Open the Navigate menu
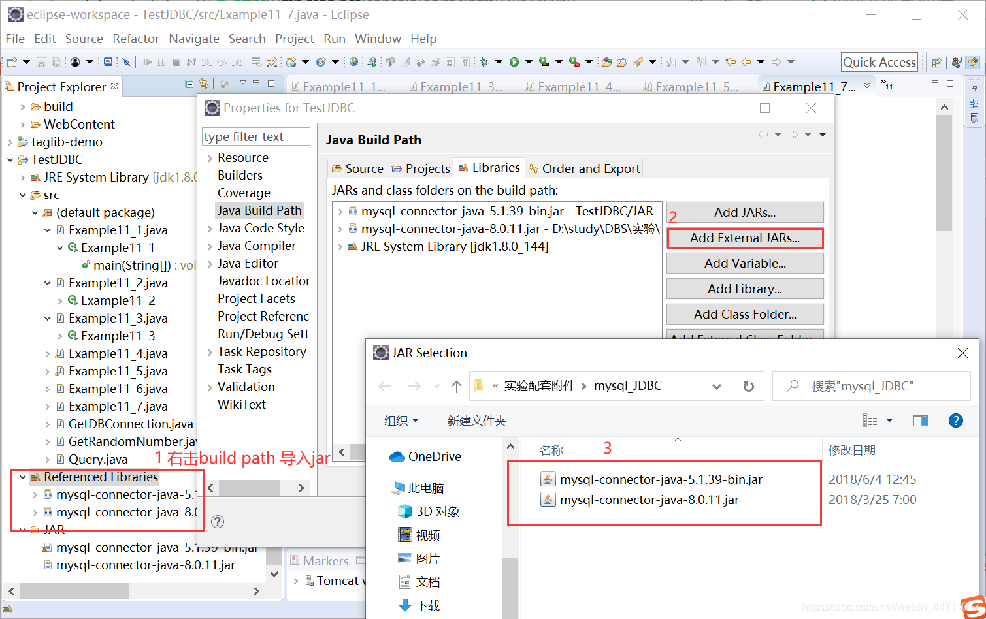 tap(193, 39)
